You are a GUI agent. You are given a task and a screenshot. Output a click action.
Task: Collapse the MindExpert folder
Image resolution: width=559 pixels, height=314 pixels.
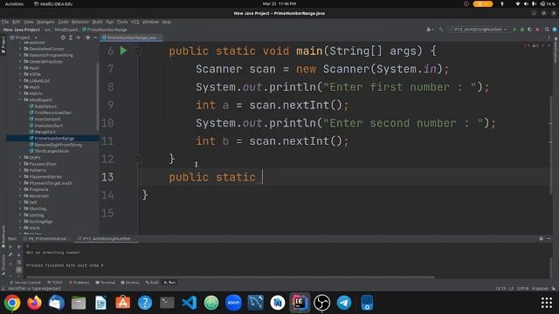pyautogui.click(x=21, y=100)
